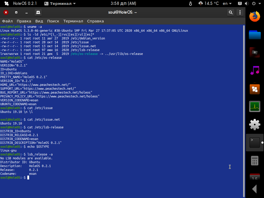The image size is (264, 198).
Task: Click the HoleOS 0.2.1 label in top bar
Action: coord(25,3)
